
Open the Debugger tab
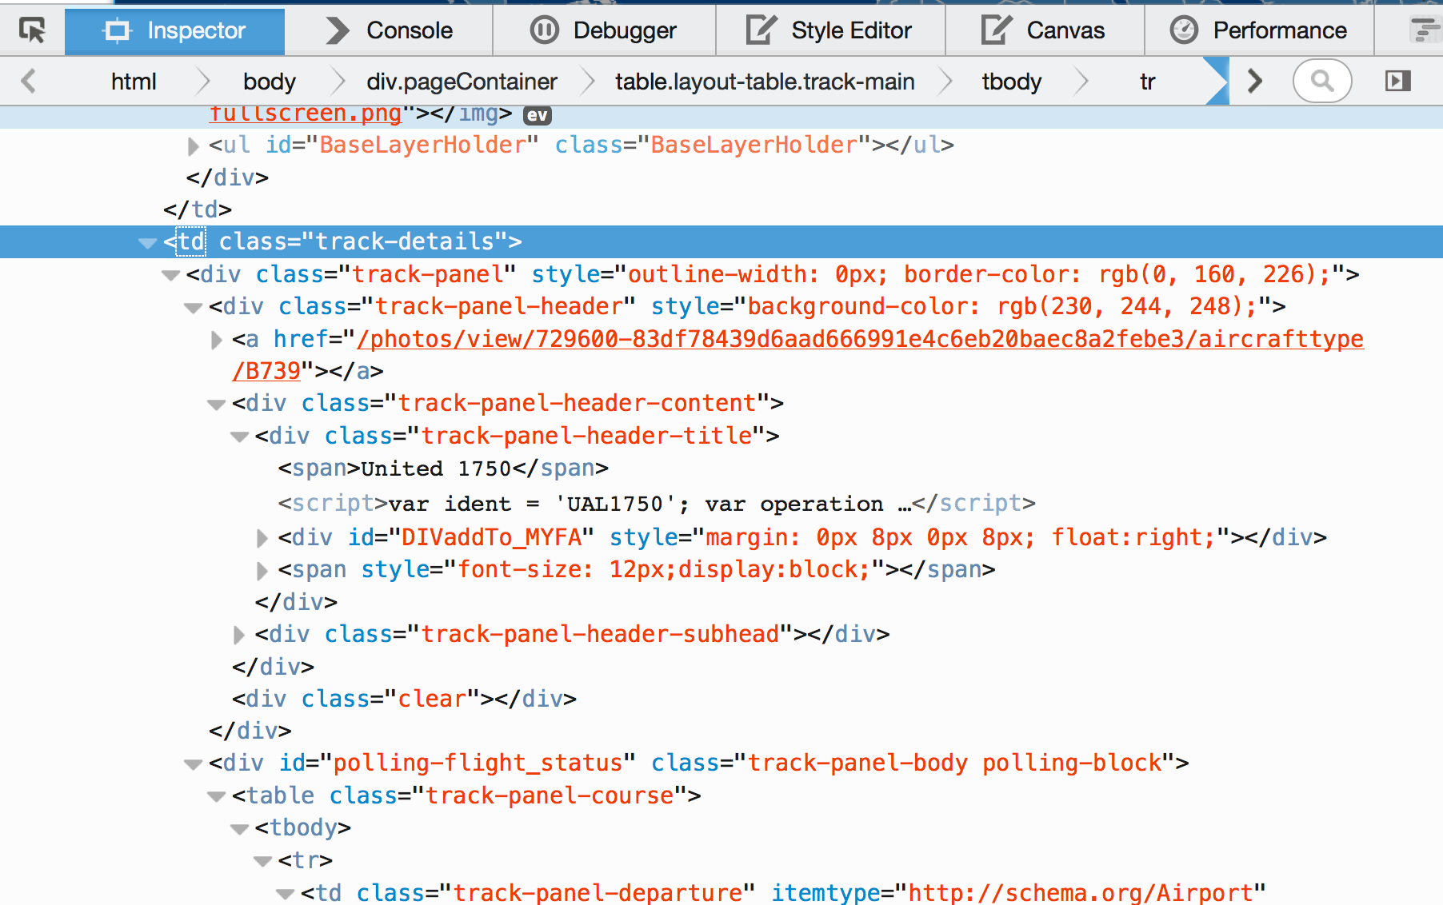click(x=604, y=30)
